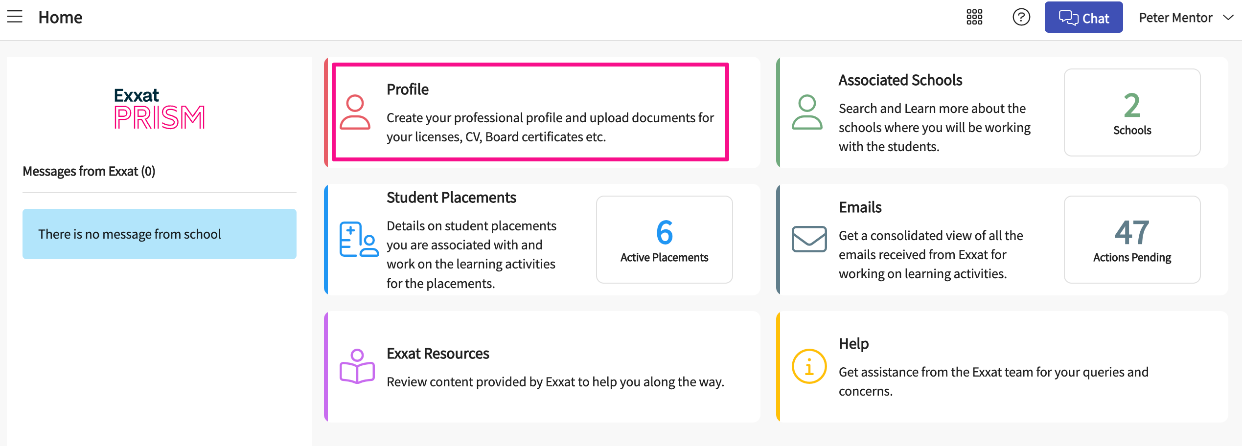Open the 6 Active Placements box
The image size is (1242, 446).
664,240
